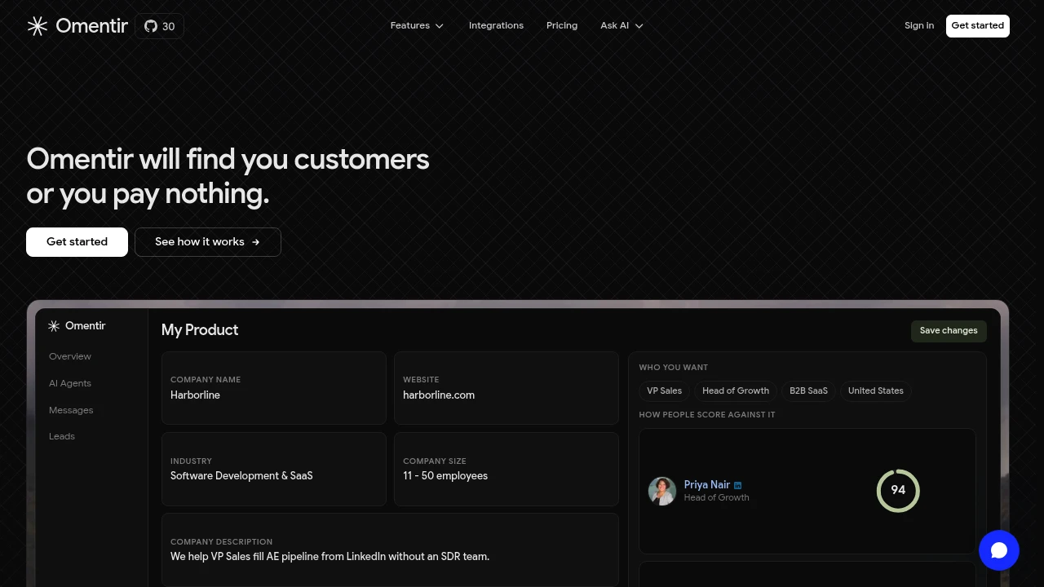
Task: Expand the Ask AI dropdown
Action: click(622, 26)
